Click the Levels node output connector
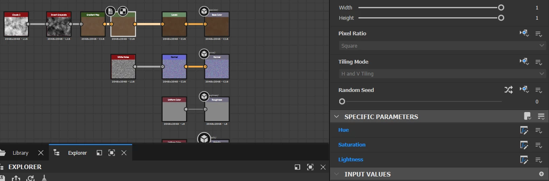The height and width of the screenshot is (181, 549). point(186,24)
